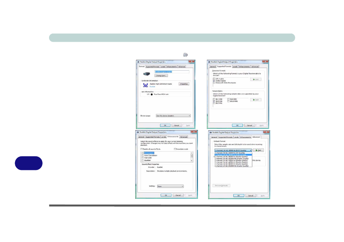Viewport: 344px width, 242px height.
Task: Open Enhancements tab in General-tab window
Action: pos(172,67)
